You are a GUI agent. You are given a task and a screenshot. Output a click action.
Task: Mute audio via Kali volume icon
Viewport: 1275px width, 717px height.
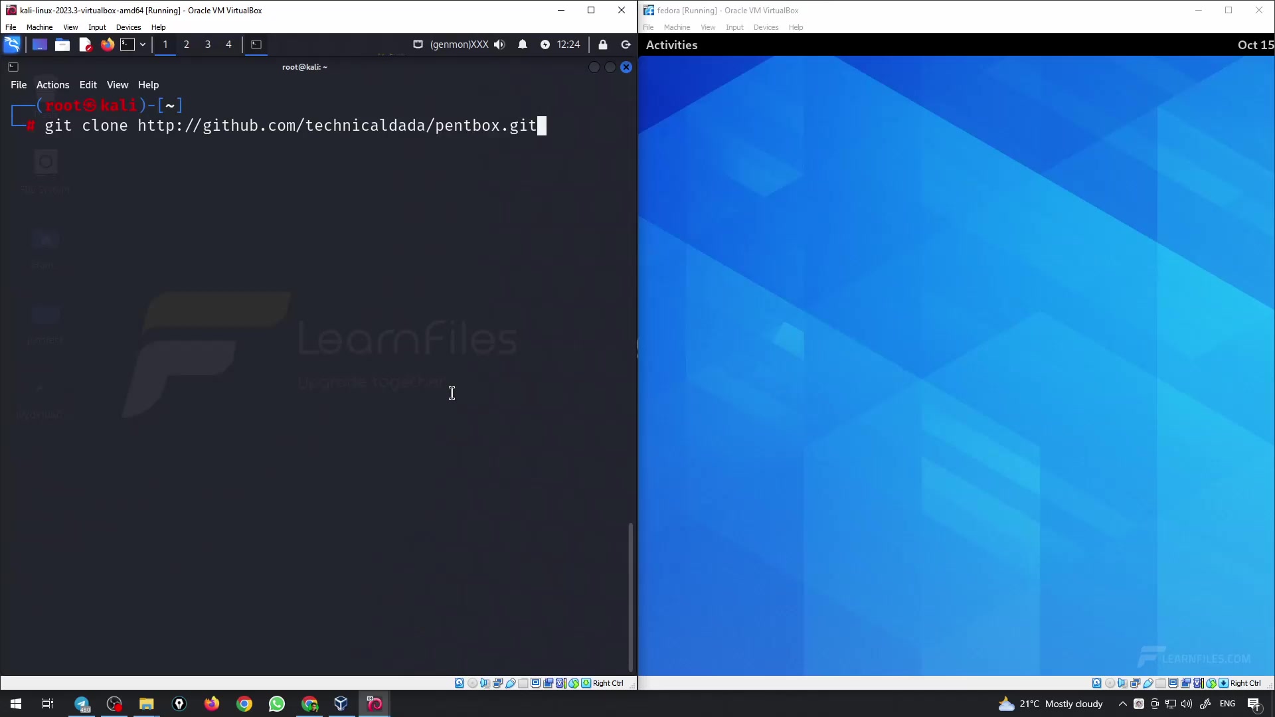coord(499,44)
